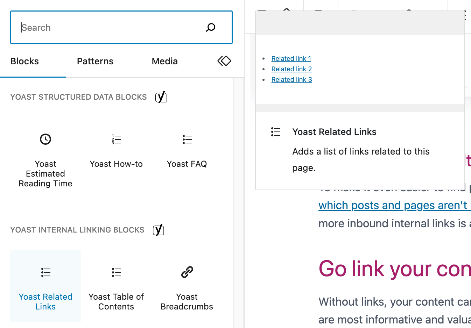Switch to the Patterns tab
This screenshot has height=328, width=471.
(x=95, y=61)
